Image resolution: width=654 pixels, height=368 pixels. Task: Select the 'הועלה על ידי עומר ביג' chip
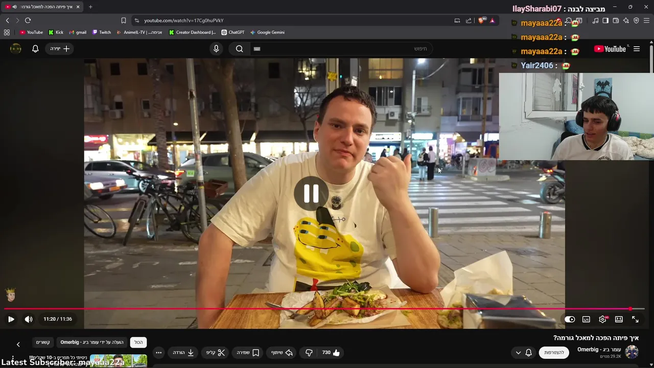92,342
